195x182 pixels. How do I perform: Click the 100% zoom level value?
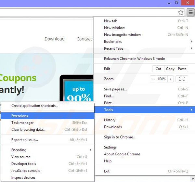[x=162, y=79]
